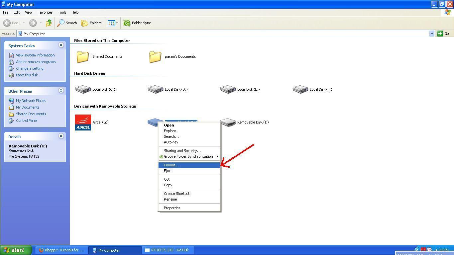The image size is (454, 255).
Task: Click the Forward arrow button
Action: [33, 23]
